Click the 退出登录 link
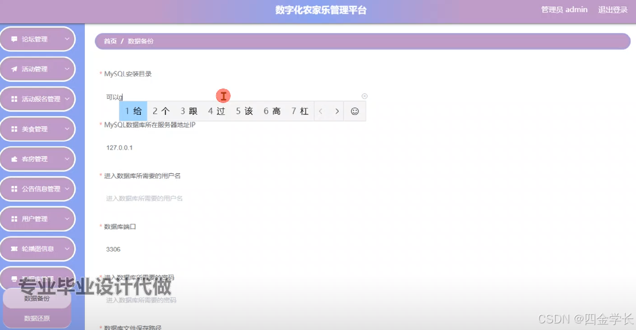Viewport: 636px width, 330px height. (x=612, y=9)
